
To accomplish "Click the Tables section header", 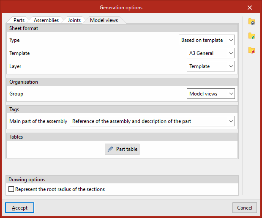I will click(x=122, y=137).
